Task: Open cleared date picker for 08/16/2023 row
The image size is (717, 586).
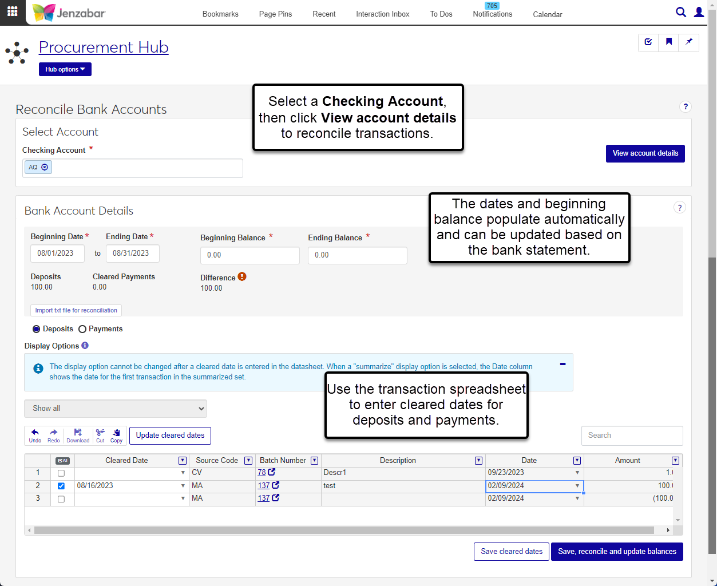Action: tap(183, 486)
